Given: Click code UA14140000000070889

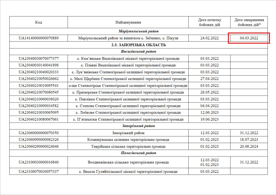Looking at the screenshot, I should pyautogui.click(x=38, y=38).
